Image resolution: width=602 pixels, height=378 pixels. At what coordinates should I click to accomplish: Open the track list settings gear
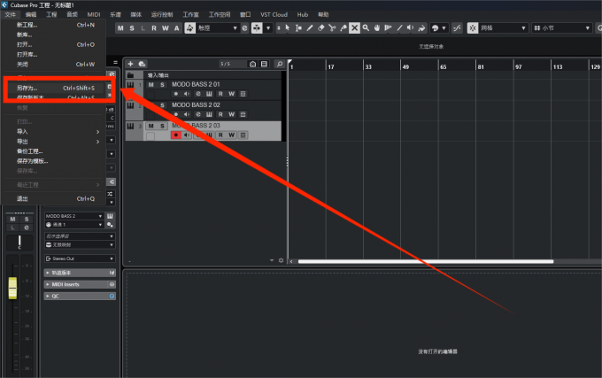pos(281,260)
